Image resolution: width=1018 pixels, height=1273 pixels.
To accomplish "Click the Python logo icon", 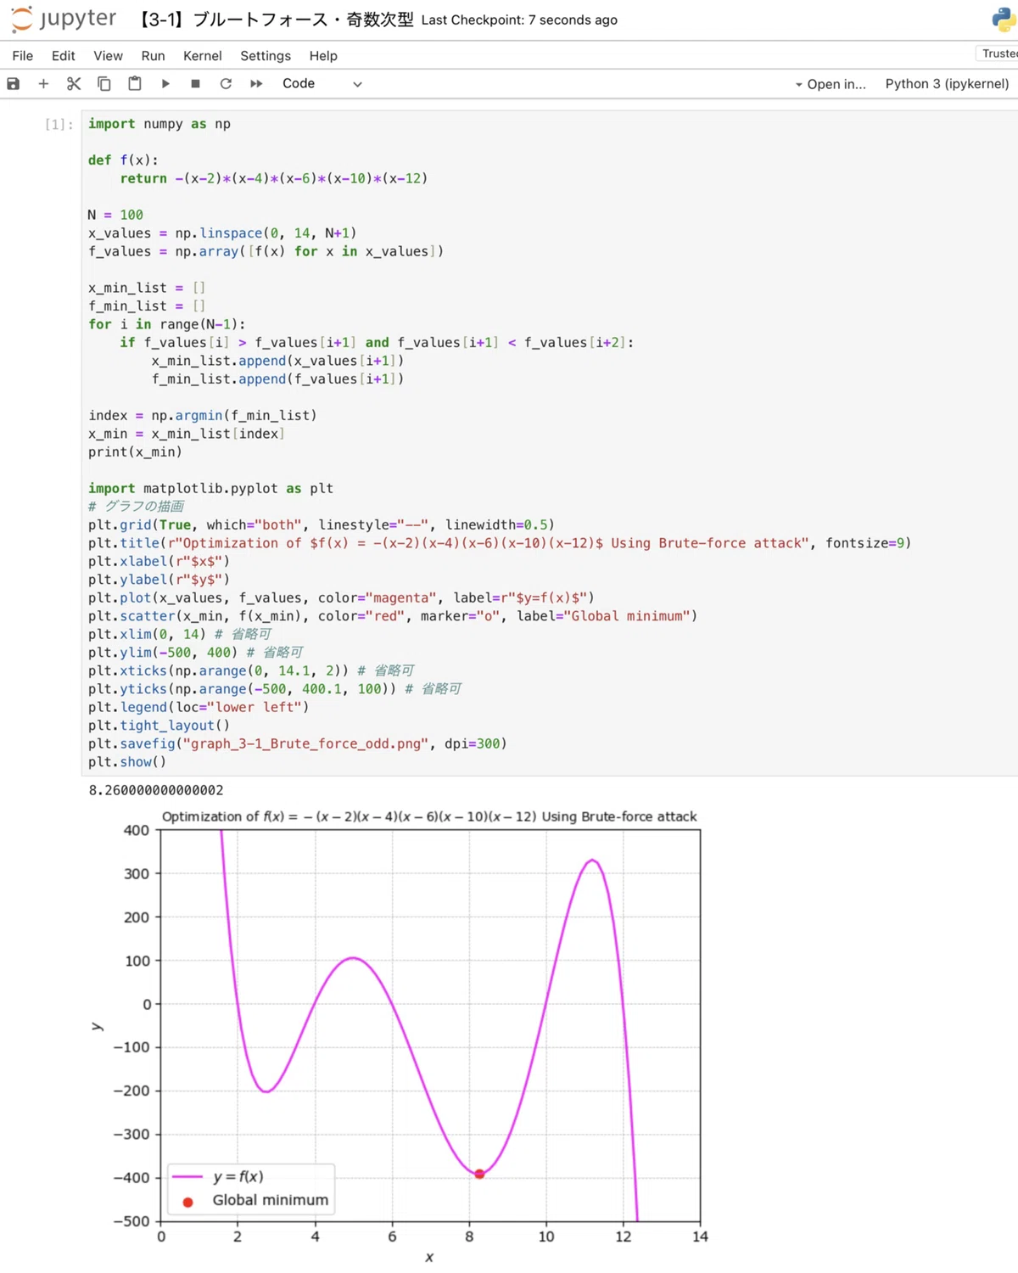I will coord(1004,19).
